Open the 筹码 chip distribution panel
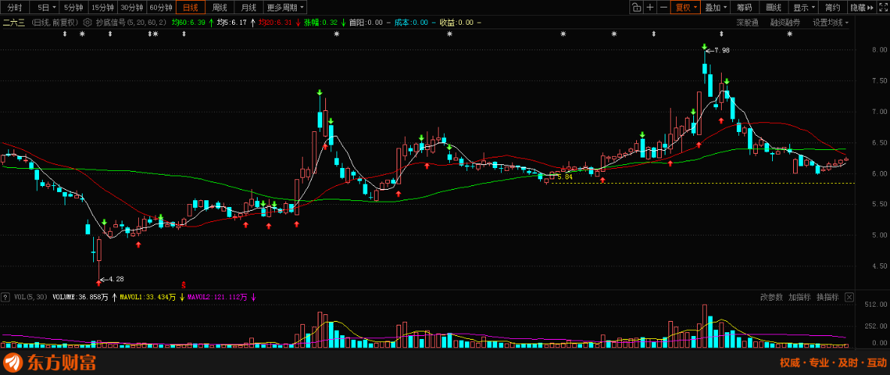This screenshot has height=375, width=890. point(745,7)
